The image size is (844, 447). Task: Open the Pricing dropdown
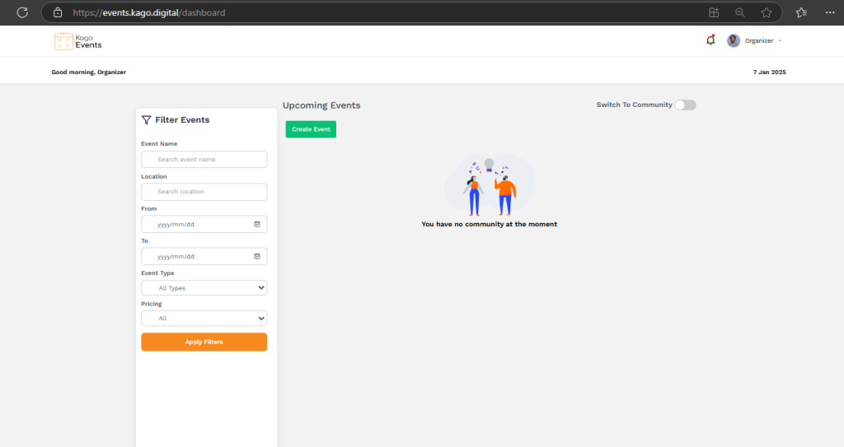click(x=204, y=318)
